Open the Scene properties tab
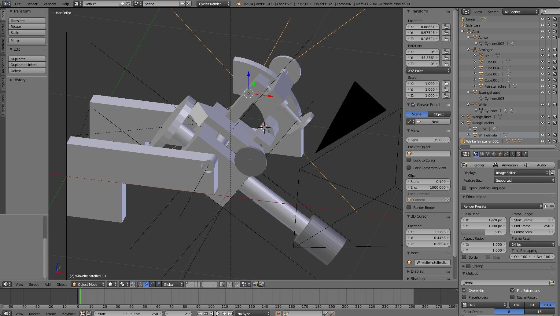The height and width of the screenshot is (316, 560). 488,154
